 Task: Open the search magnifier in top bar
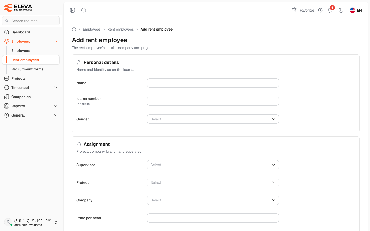click(x=84, y=10)
